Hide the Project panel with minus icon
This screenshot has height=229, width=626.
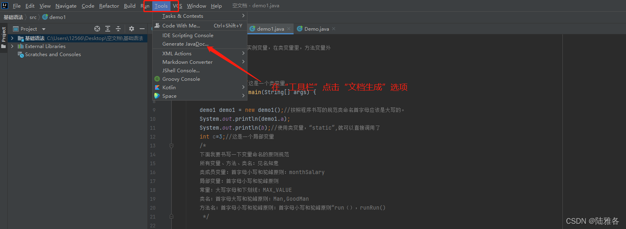tap(142, 29)
